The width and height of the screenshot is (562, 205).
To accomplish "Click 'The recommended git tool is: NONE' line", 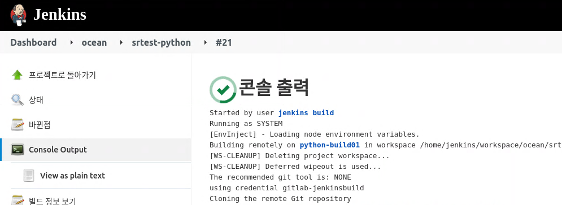I will 280,177.
